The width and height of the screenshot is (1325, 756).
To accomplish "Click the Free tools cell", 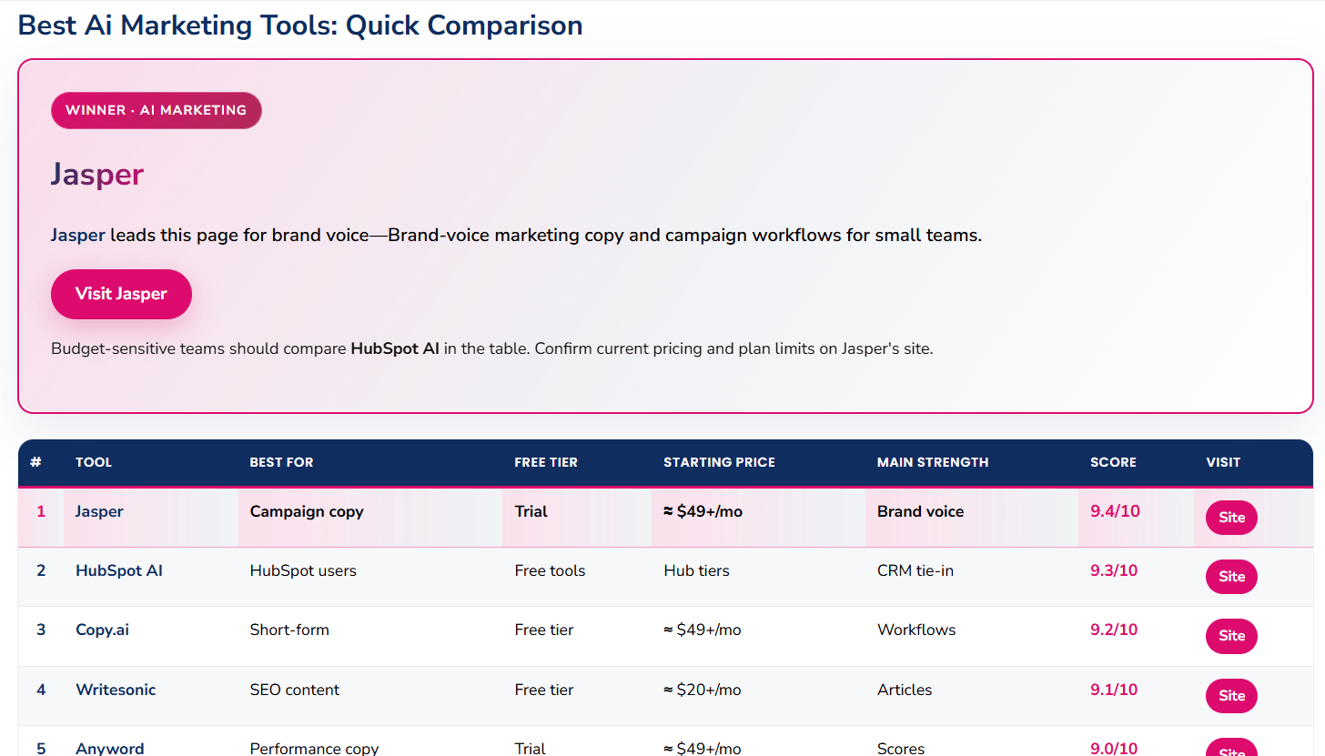I will point(550,570).
